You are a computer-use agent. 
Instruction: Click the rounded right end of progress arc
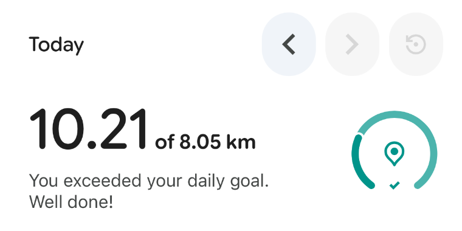418,185
